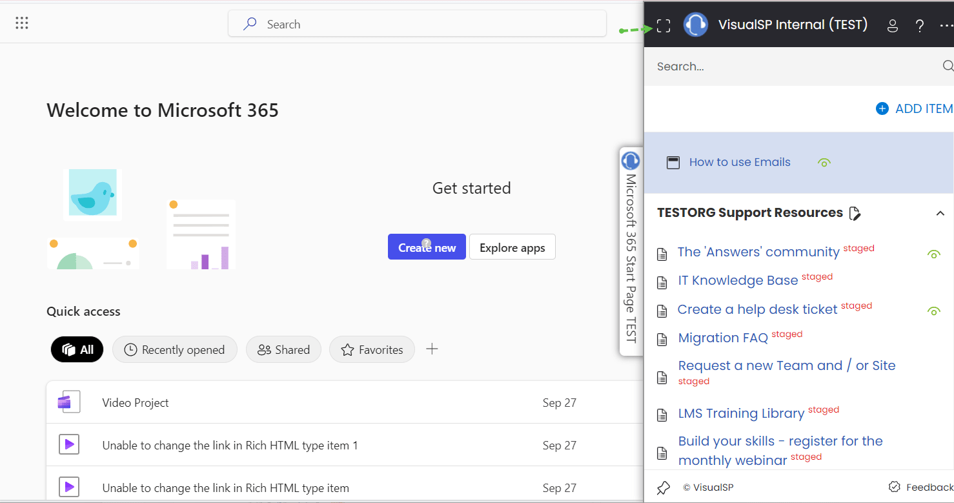Screen dimensions: 954x503
Task: Toggle eye icon for The 'Answers' community
Action: [933, 254]
